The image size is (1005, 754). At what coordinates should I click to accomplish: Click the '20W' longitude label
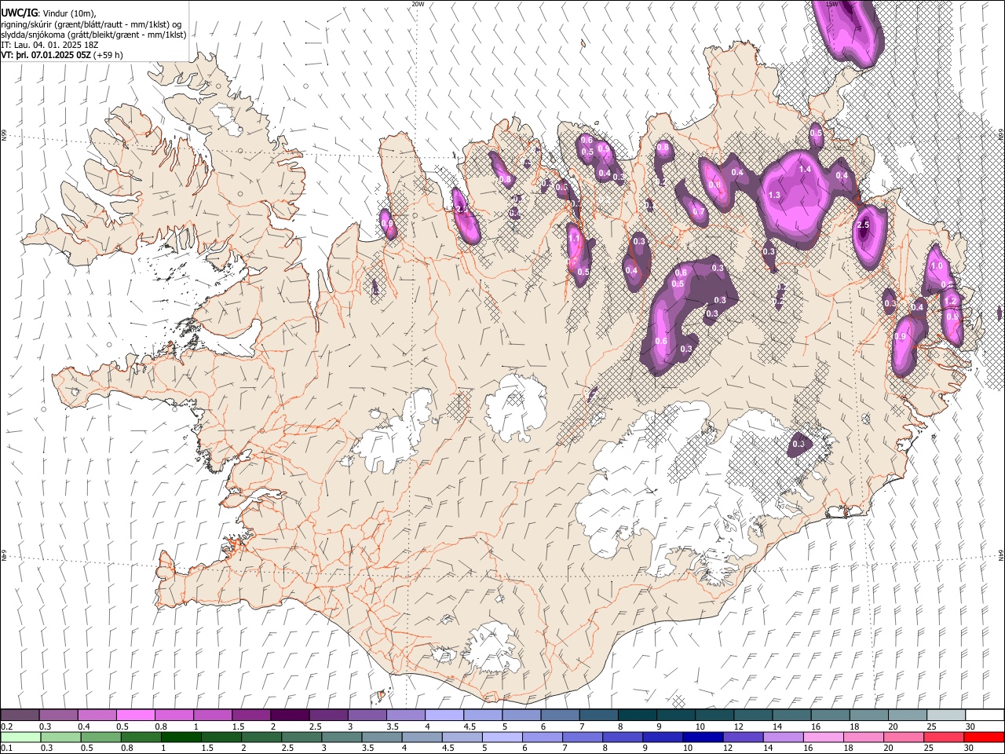pos(418,4)
